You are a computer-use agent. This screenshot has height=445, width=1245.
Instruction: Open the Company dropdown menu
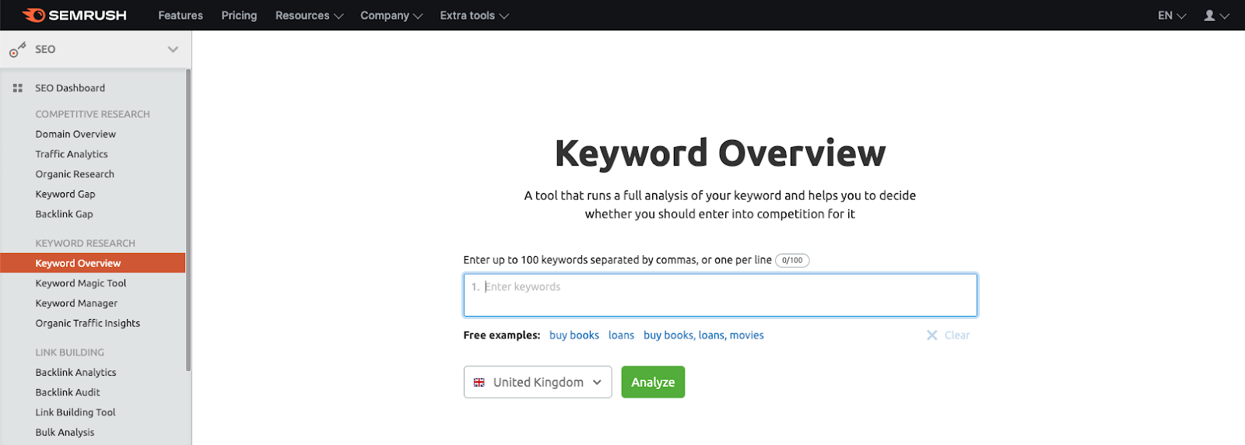point(391,16)
